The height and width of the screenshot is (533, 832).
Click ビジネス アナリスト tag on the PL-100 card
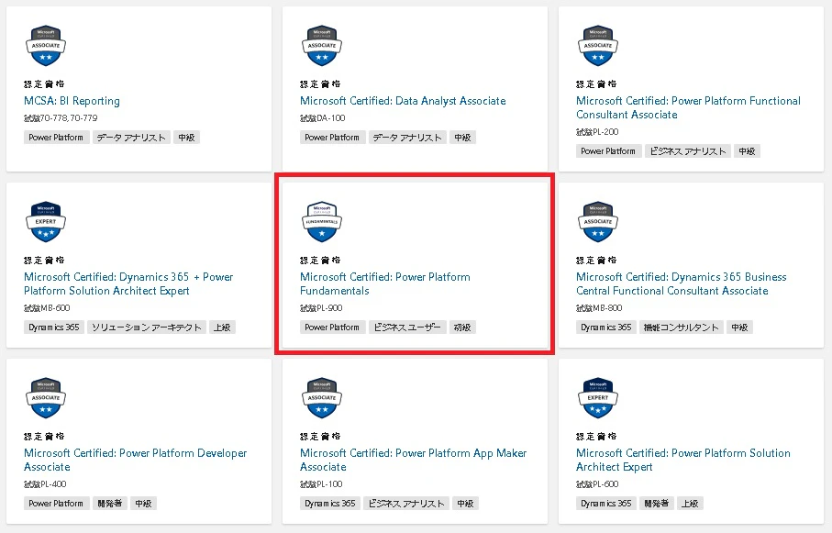(406, 504)
